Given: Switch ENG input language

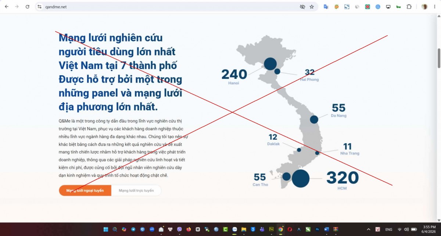Looking at the screenshot, I should coord(389,229).
